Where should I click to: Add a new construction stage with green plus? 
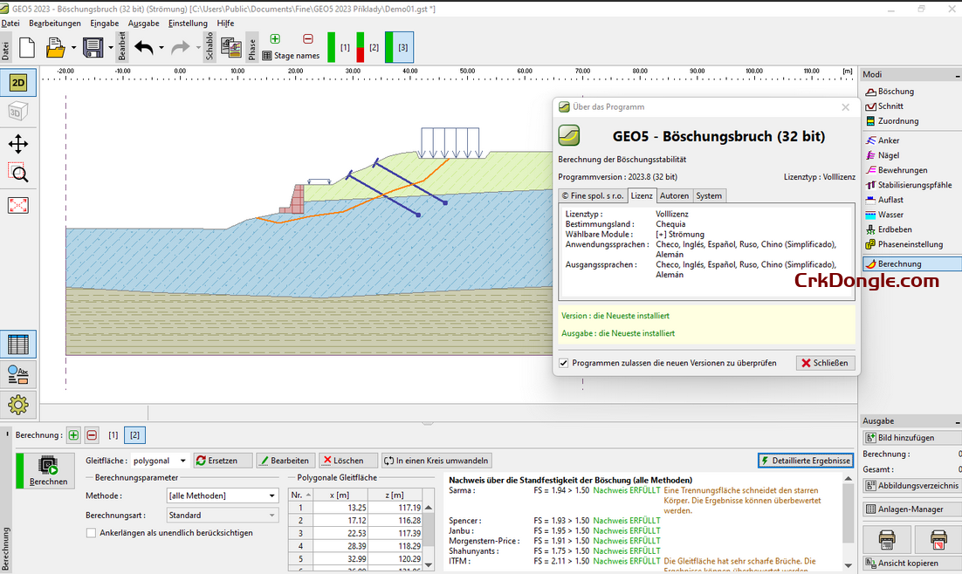pyautogui.click(x=275, y=39)
